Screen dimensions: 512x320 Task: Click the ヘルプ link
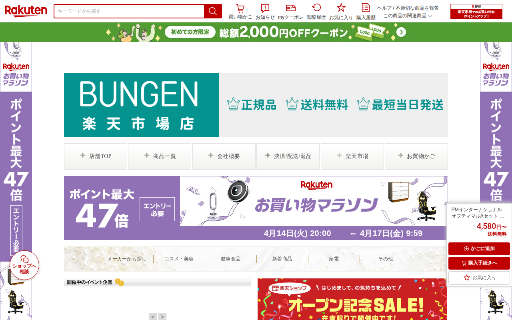(384, 8)
